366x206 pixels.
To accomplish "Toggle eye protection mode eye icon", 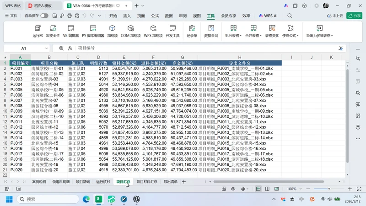I will pyautogui.click(x=233, y=189).
